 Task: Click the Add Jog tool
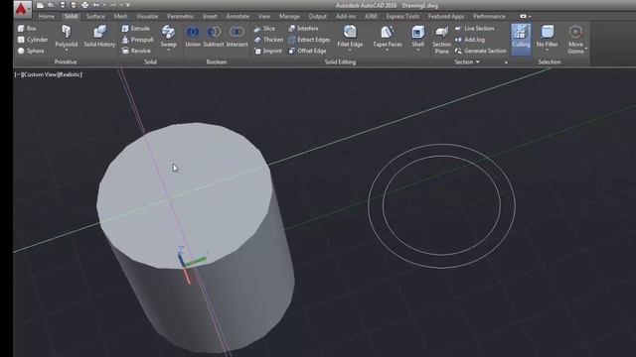pos(470,40)
